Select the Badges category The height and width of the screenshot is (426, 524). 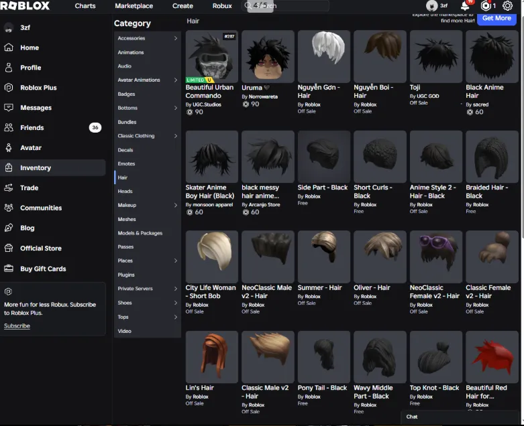coord(148,94)
